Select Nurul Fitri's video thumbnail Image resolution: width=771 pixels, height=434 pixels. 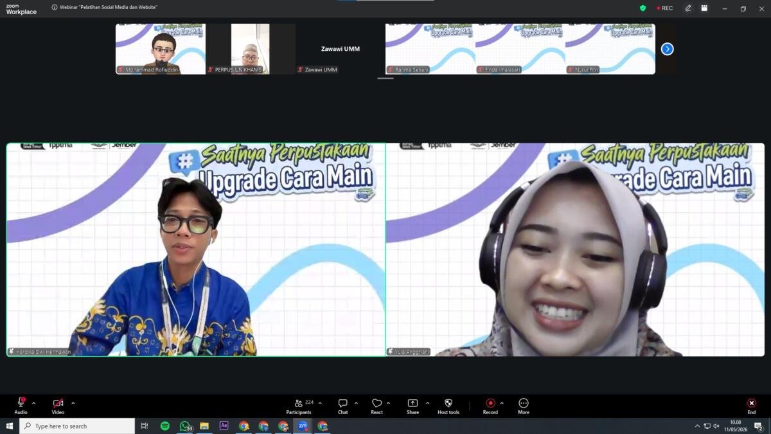(x=610, y=49)
